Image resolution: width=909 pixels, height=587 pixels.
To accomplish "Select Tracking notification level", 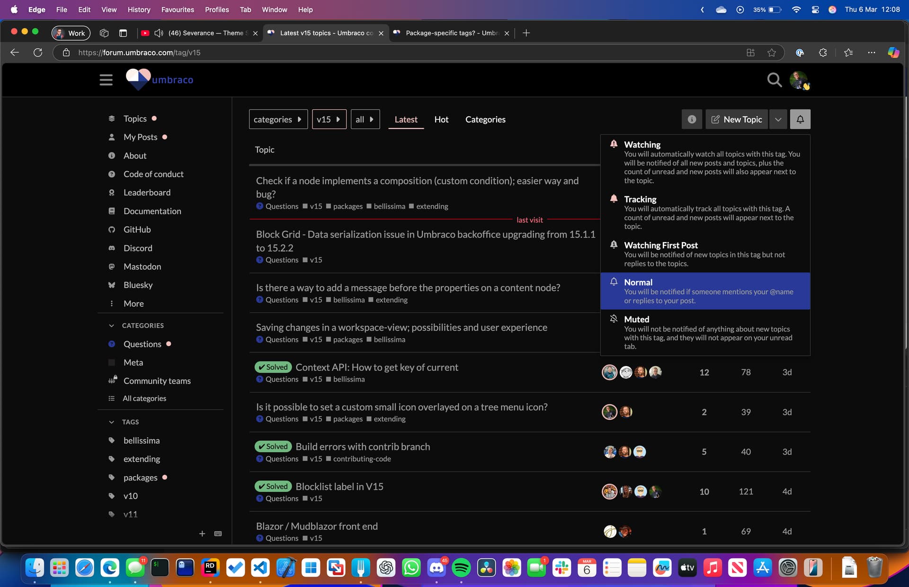I will tap(705, 212).
